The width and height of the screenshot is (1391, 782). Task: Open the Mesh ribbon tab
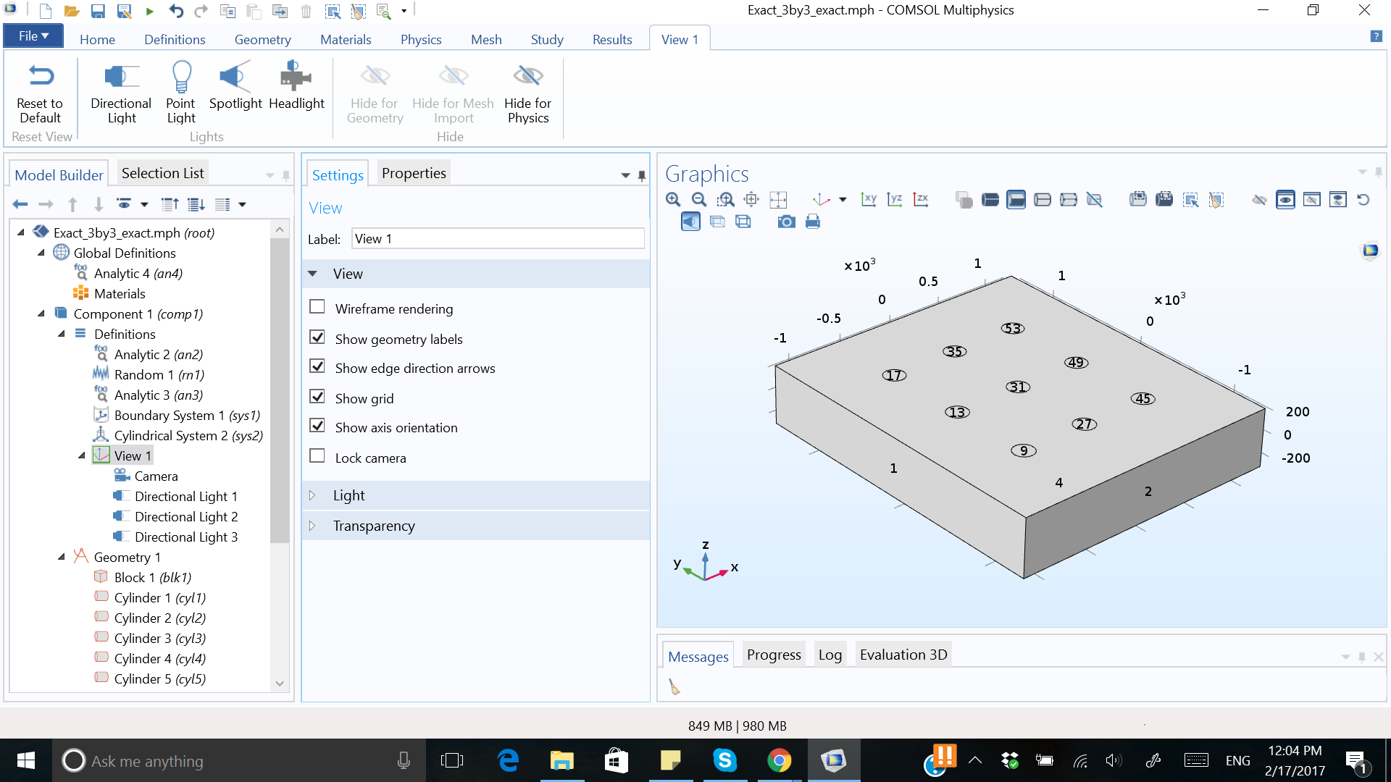coord(485,39)
